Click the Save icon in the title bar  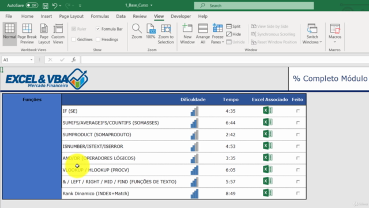45,5
